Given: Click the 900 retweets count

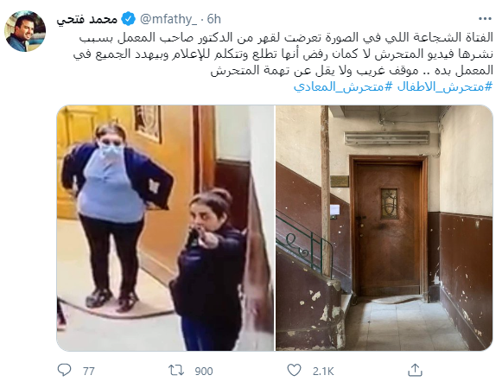Looking at the screenshot, I should [x=204, y=371].
